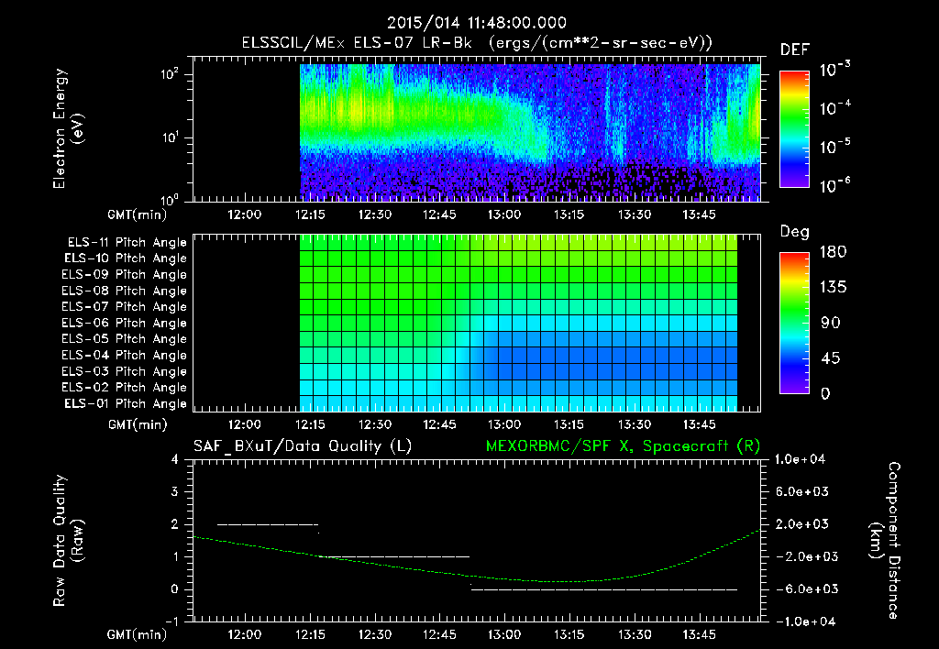Select the ELS-07 Pitch Angle row label
The image size is (939, 649).
tap(125, 306)
